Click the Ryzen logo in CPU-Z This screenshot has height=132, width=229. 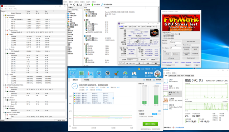click(x=154, y=33)
